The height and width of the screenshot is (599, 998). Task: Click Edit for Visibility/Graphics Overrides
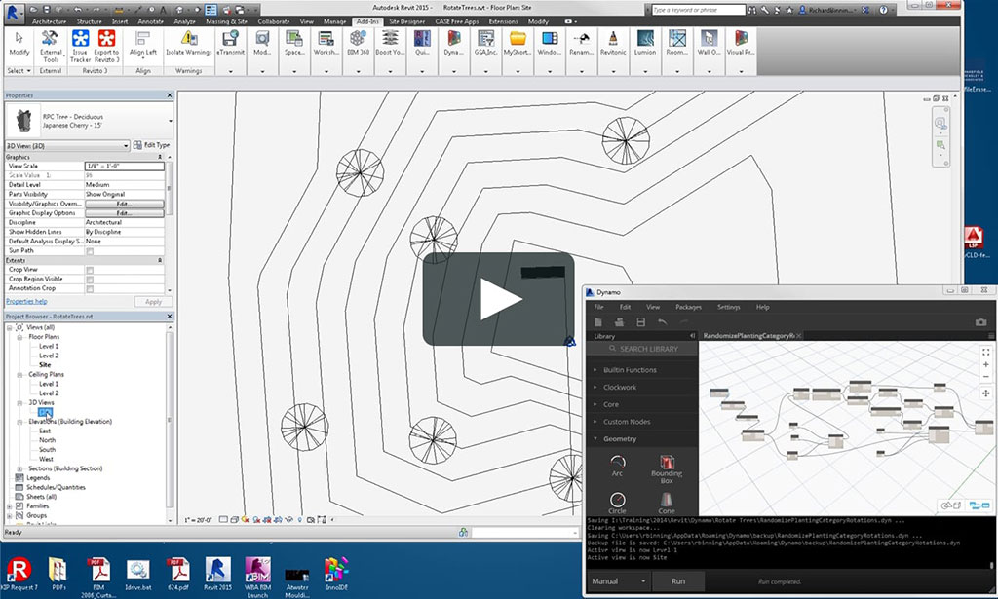[x=124, y=205]
